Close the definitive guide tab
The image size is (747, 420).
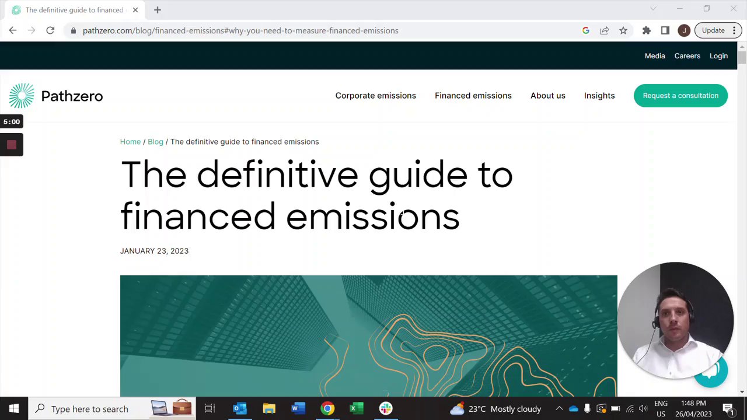(135, 10)
